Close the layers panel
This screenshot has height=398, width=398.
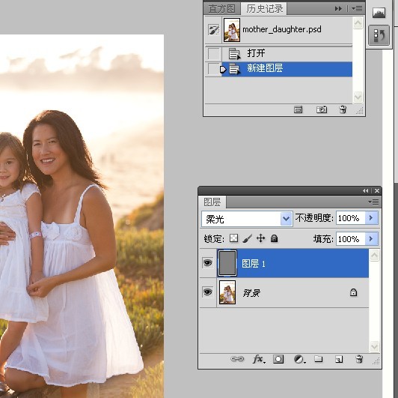pyautogui.click(x=377, y=190)
